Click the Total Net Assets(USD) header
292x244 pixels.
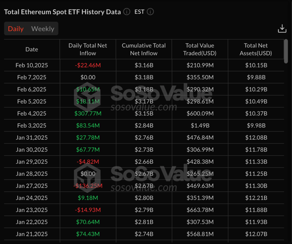256,49
